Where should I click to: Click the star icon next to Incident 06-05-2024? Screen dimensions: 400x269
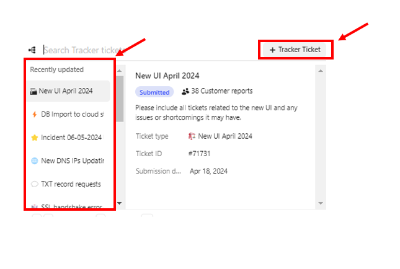pyautogui.click(x=34, y=138)
